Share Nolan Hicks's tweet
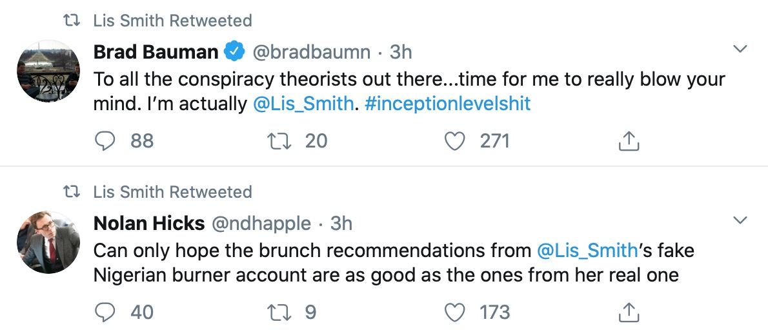768x335 pixels. [x=629, y=312]
